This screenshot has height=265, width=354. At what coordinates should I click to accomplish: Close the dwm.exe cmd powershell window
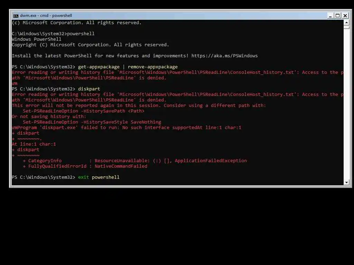tap(345, 16)
